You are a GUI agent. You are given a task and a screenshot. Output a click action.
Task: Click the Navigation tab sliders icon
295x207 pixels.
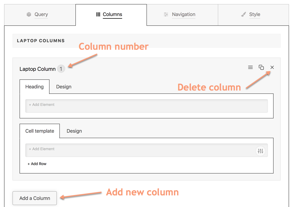point(166,15)
